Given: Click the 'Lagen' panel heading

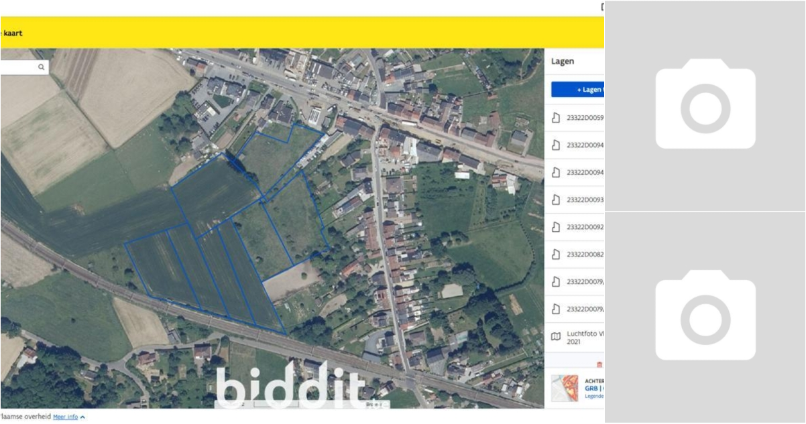Looking at the screenshot, I should pos(562,61).
